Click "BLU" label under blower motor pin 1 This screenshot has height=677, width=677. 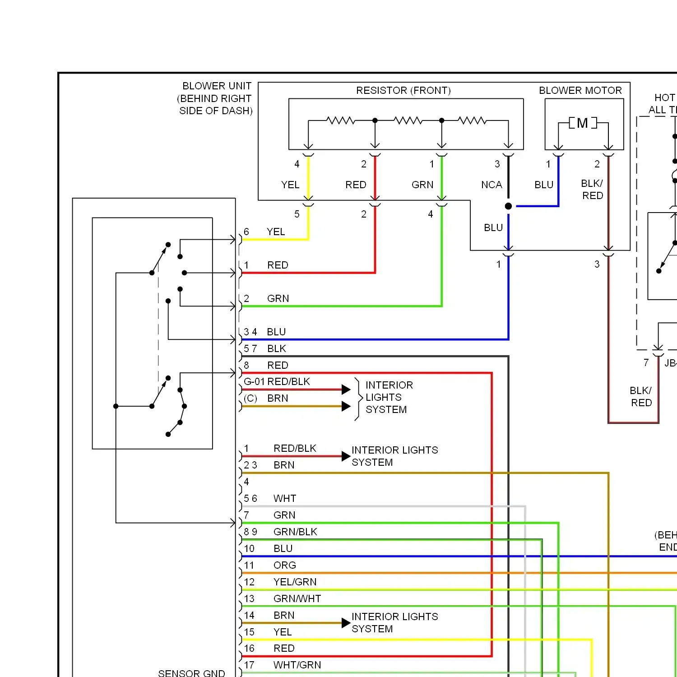pos(544,185)
